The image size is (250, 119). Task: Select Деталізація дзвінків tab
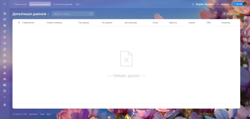[x=40, y=4]
